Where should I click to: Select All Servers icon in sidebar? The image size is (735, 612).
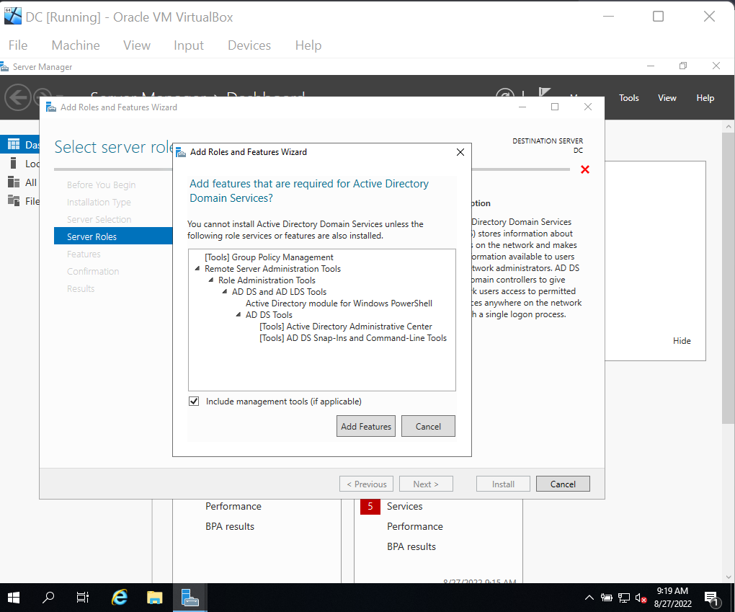[14, 182]
